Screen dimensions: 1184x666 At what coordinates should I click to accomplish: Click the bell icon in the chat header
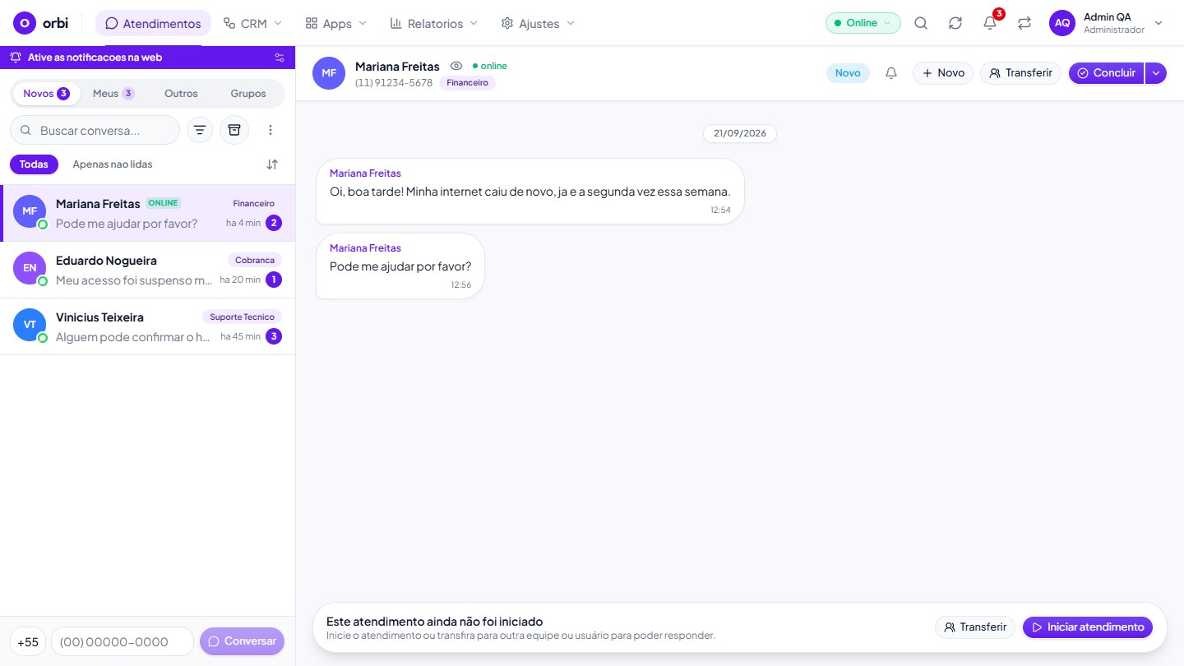(x=891, y=73)
